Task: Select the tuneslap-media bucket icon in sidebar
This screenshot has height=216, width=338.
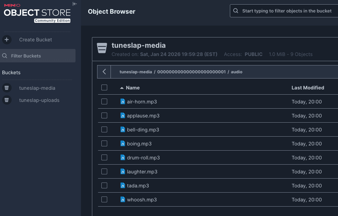Action: [x=7, y=88]
